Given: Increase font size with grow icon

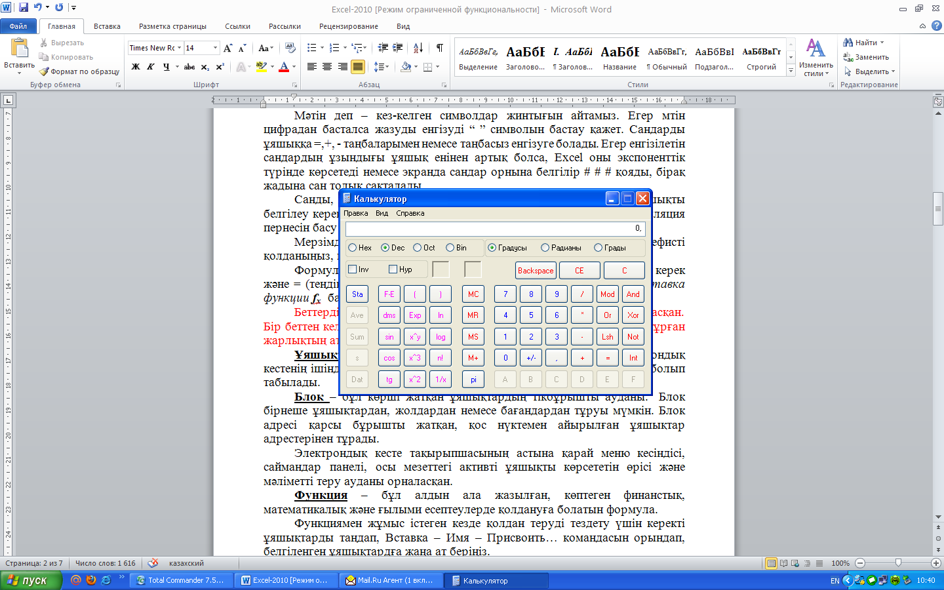Looking at the screenshot, I should point(227,48).
